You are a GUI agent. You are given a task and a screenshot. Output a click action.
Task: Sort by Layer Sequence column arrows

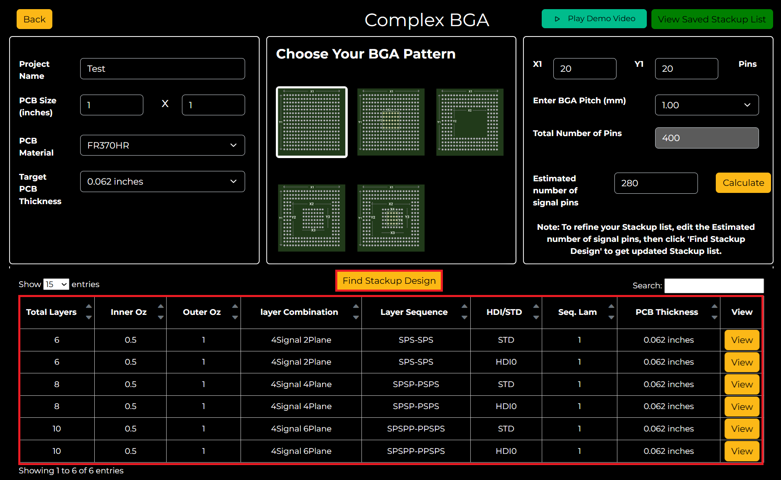coord(464,312)
